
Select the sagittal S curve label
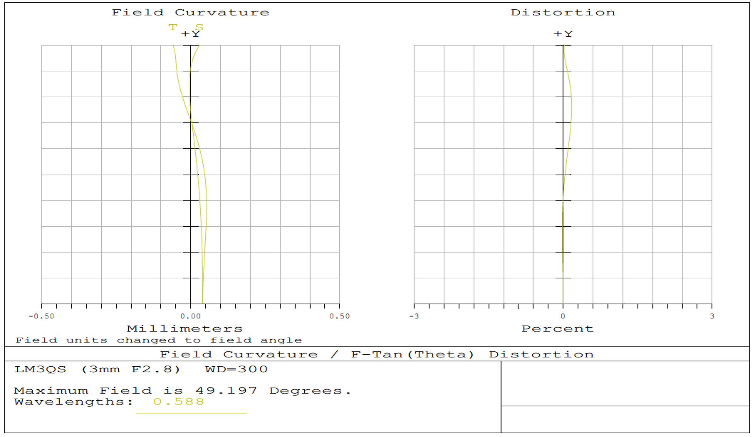(x=199, y=27)
